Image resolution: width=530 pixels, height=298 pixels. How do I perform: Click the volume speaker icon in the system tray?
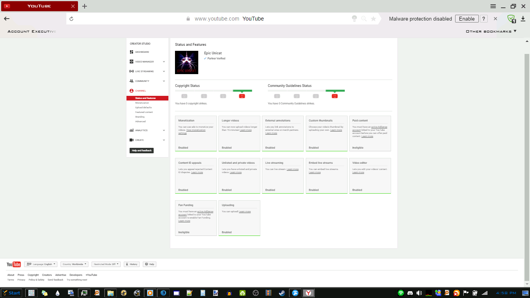click(419, 293)
